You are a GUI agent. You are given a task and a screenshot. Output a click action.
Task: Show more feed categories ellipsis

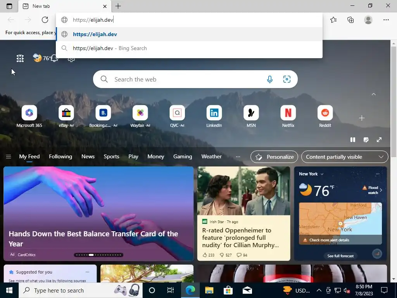238,157
